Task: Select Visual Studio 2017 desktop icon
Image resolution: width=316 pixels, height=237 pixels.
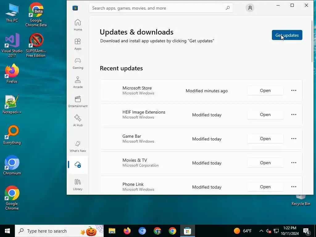Action: [12, 45]
